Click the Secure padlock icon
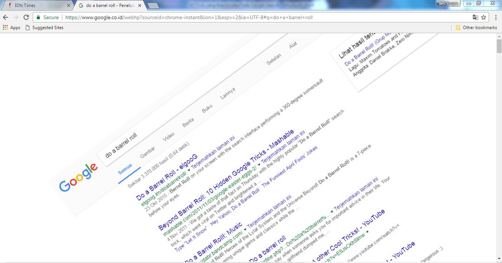This screenshot has height=263, width=502. click(x=39, y=17)
